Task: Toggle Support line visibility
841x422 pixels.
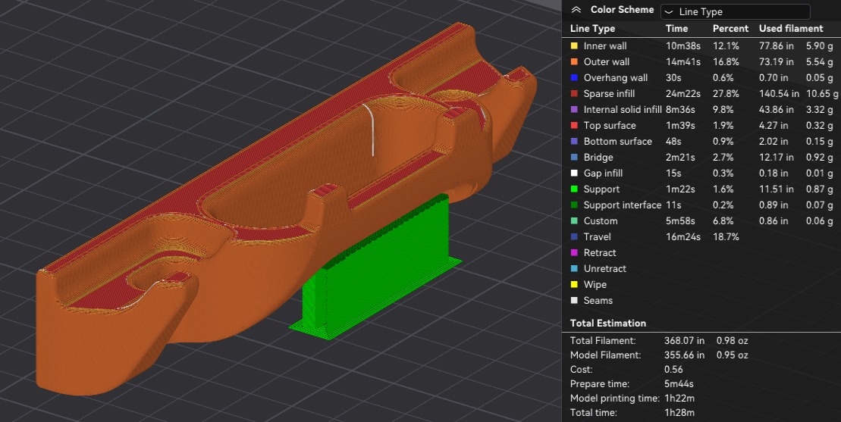Action: coord(602,189)
